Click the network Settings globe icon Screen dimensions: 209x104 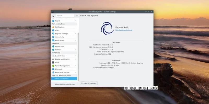pos(53,50)
